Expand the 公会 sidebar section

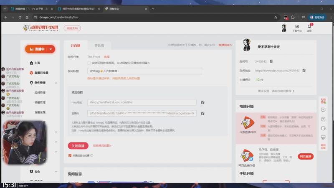[x=56, y=172]
